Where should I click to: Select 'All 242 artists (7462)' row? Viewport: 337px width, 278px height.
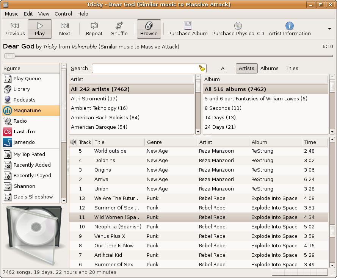click(132, 89)
